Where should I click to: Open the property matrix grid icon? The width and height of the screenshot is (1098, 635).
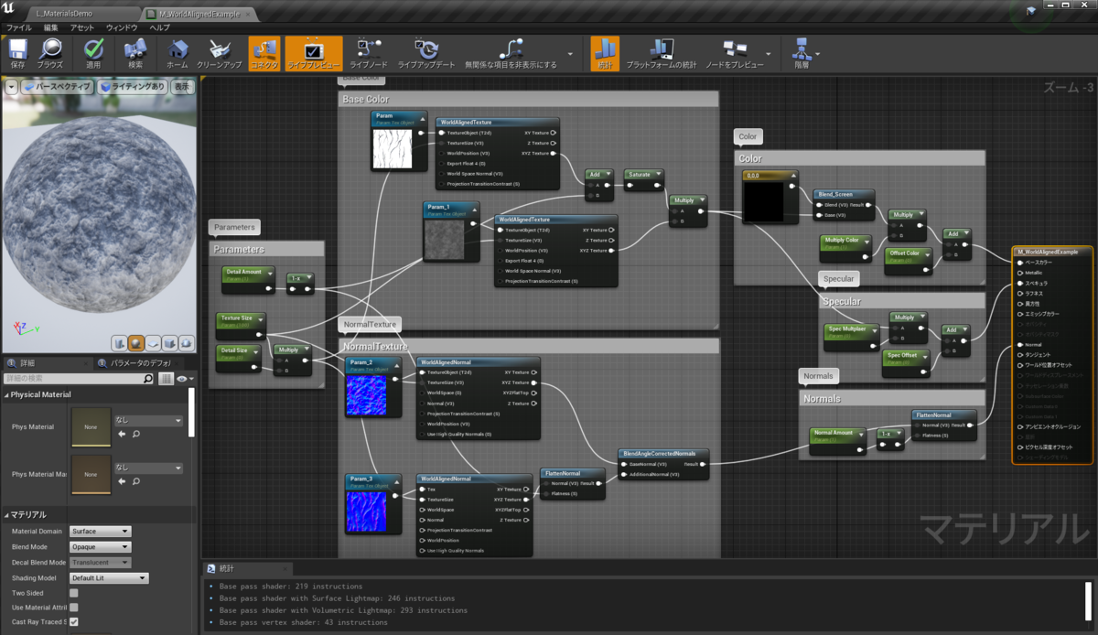click(x=167, y=378)
